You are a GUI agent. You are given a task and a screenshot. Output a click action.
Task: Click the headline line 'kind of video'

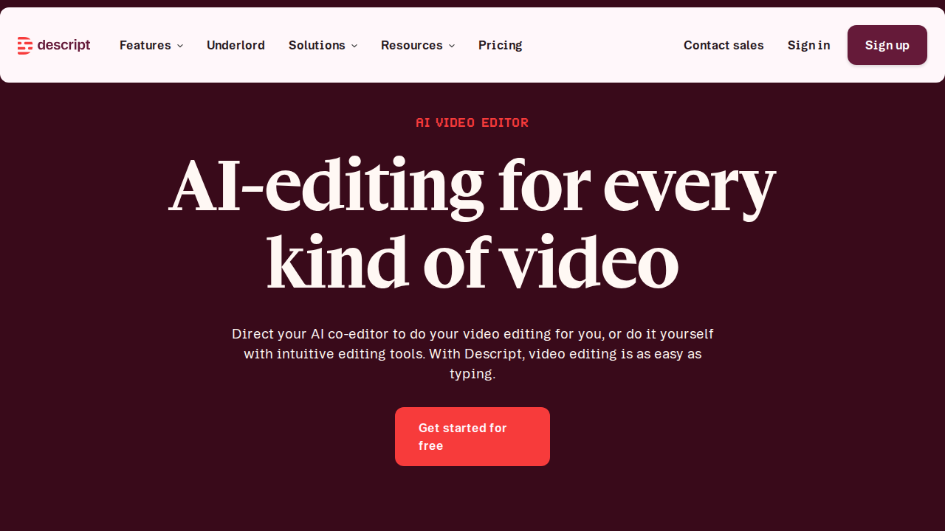(472, 261)
